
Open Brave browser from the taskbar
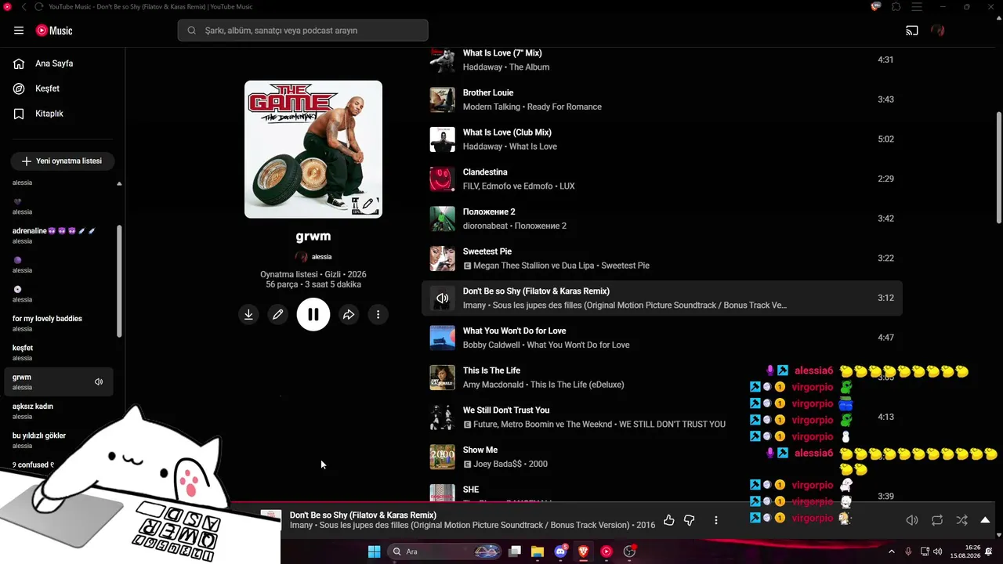584,551
